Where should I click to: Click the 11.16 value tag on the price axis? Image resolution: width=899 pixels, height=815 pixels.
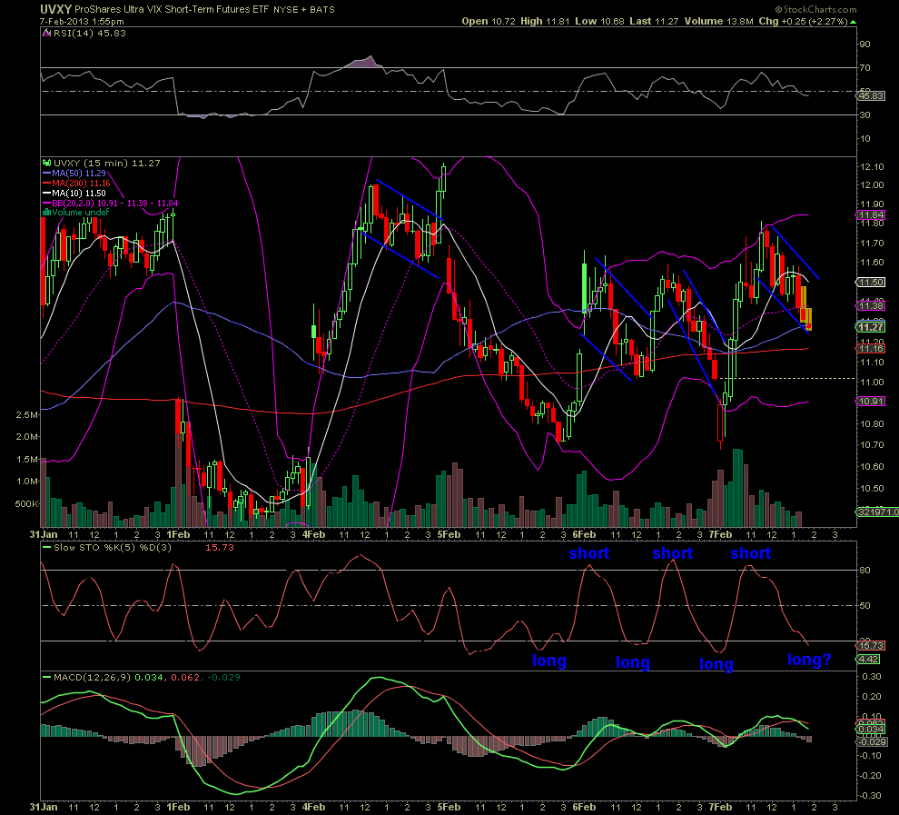(872, 349)
